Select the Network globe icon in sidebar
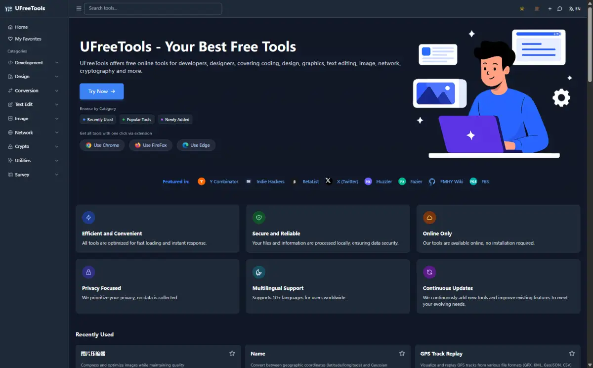The width and height of the screenshot is (593, 368). coord(9,132)
